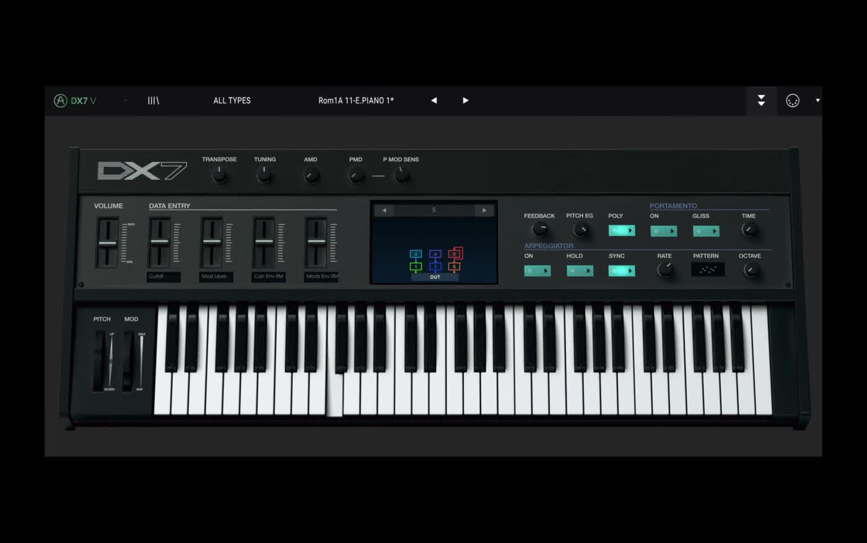Enable Portamento with its On switch
867x543 pixels.
[663, 231]
